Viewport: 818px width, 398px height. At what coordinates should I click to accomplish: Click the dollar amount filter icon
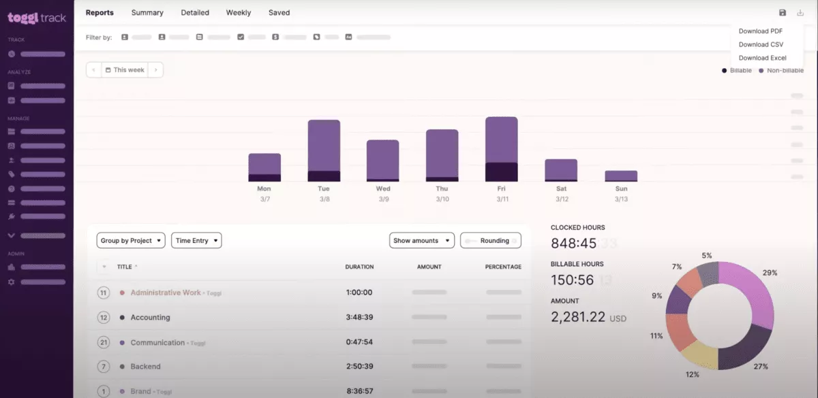pos(275,37)
